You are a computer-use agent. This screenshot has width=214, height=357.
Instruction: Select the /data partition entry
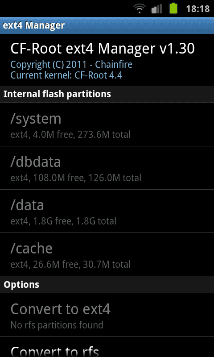pyautogui.click(x=107, y=211)
